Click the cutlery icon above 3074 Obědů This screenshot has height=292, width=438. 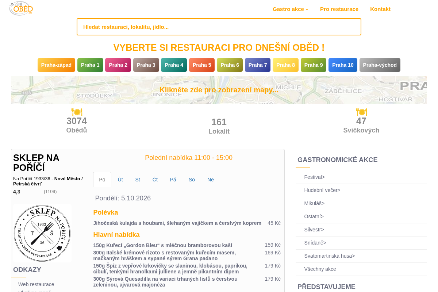[77, 112]
